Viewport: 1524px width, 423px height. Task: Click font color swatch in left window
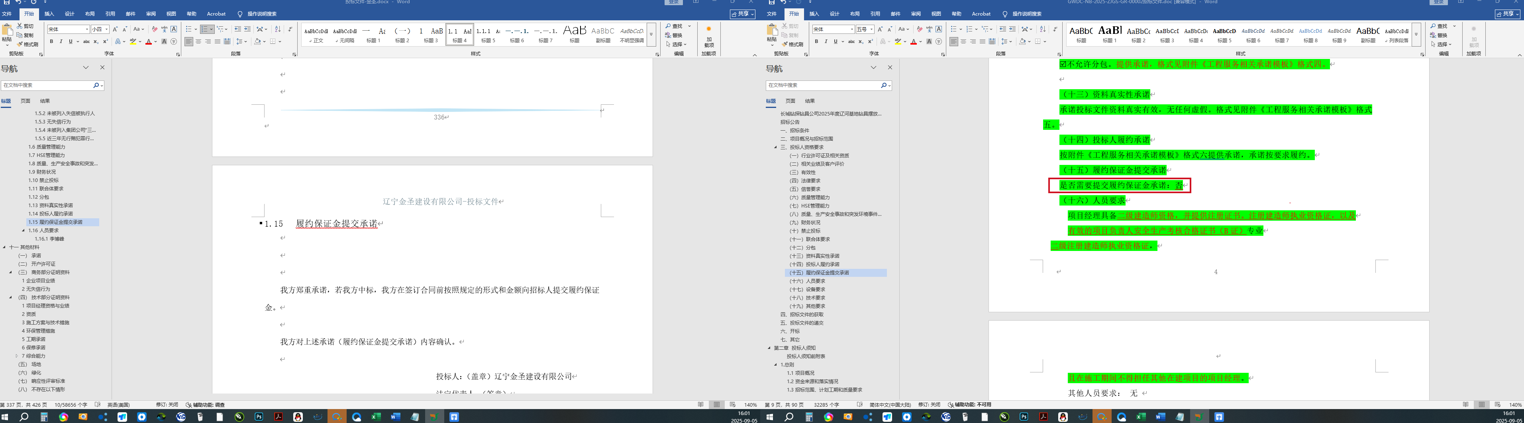(149, 41)
